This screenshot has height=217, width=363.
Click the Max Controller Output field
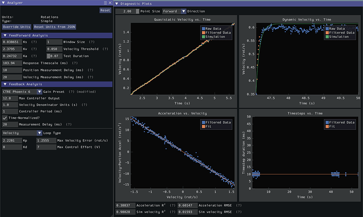click(10, 98)
